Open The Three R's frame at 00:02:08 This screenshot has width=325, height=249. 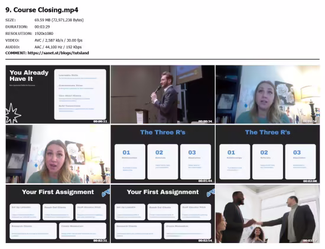268,154
